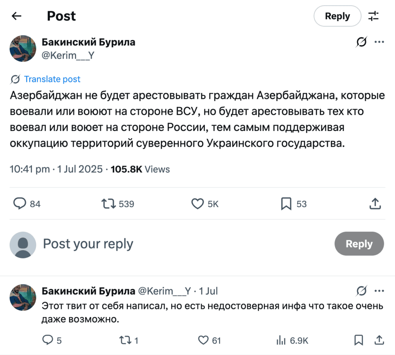
Task: Like the main post
Action: [x=197, y=204]
